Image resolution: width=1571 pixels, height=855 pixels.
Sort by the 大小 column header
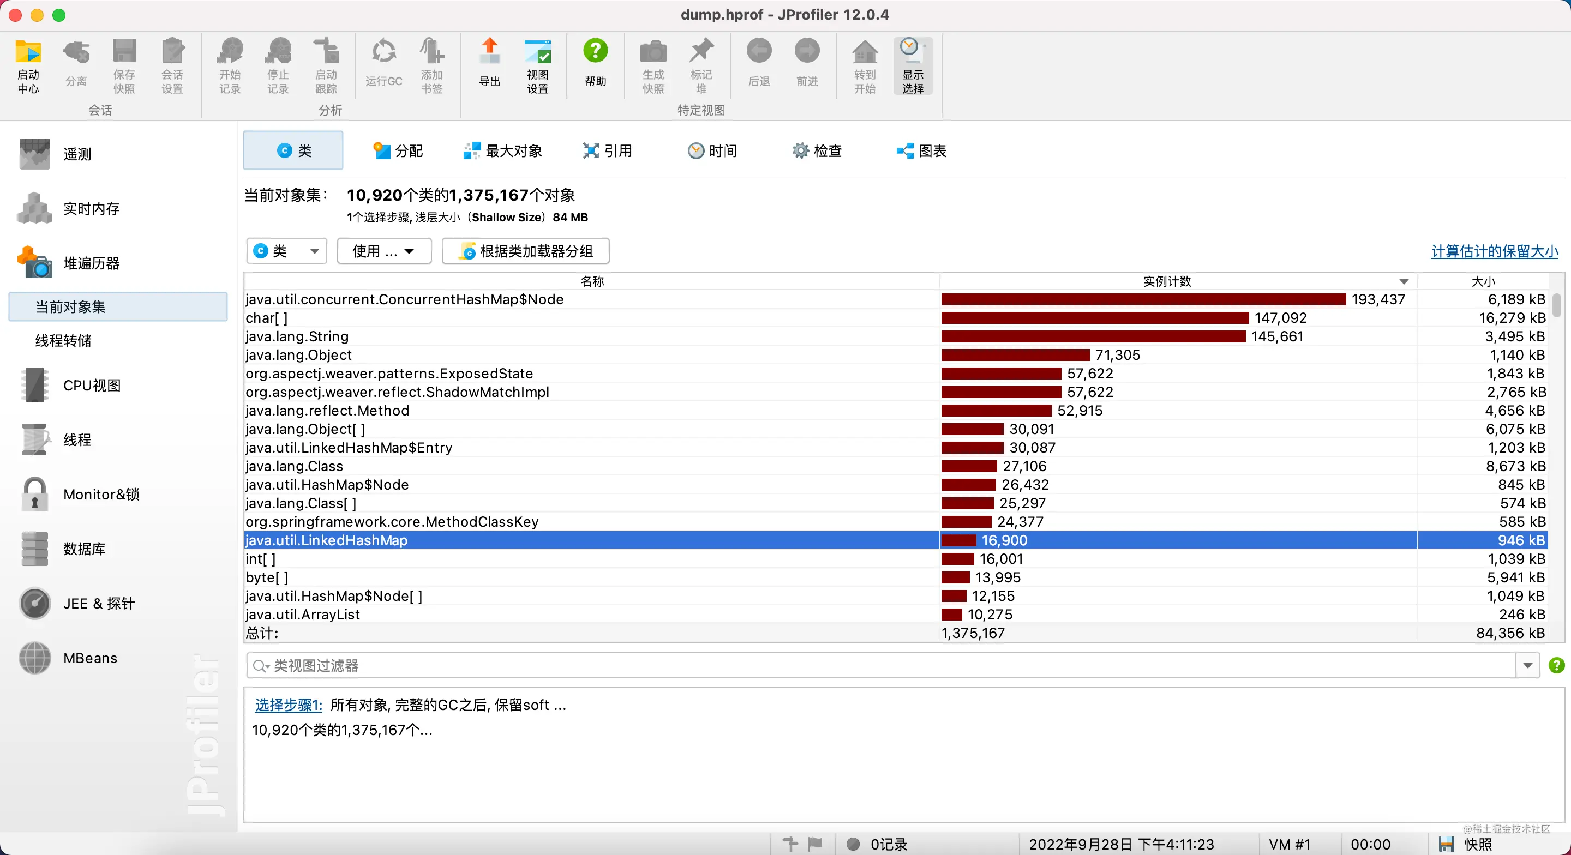coord(1483,280)
